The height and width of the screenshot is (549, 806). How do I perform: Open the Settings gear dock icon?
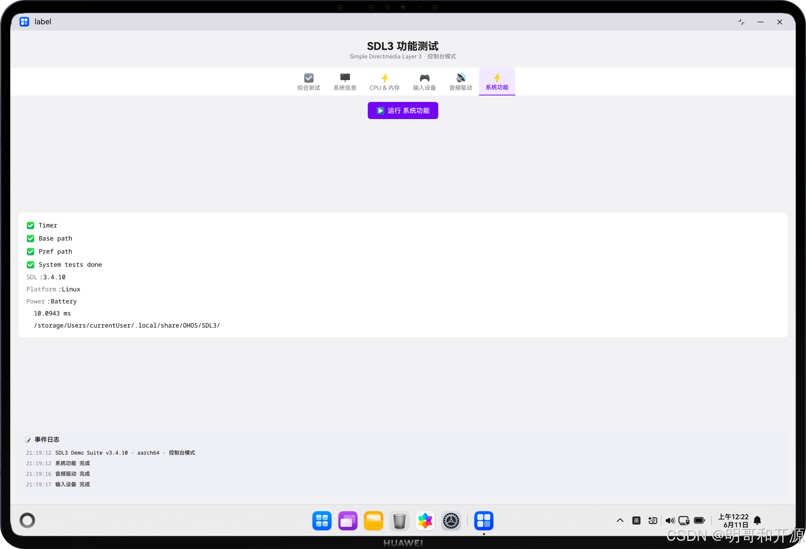pos(451,520)
